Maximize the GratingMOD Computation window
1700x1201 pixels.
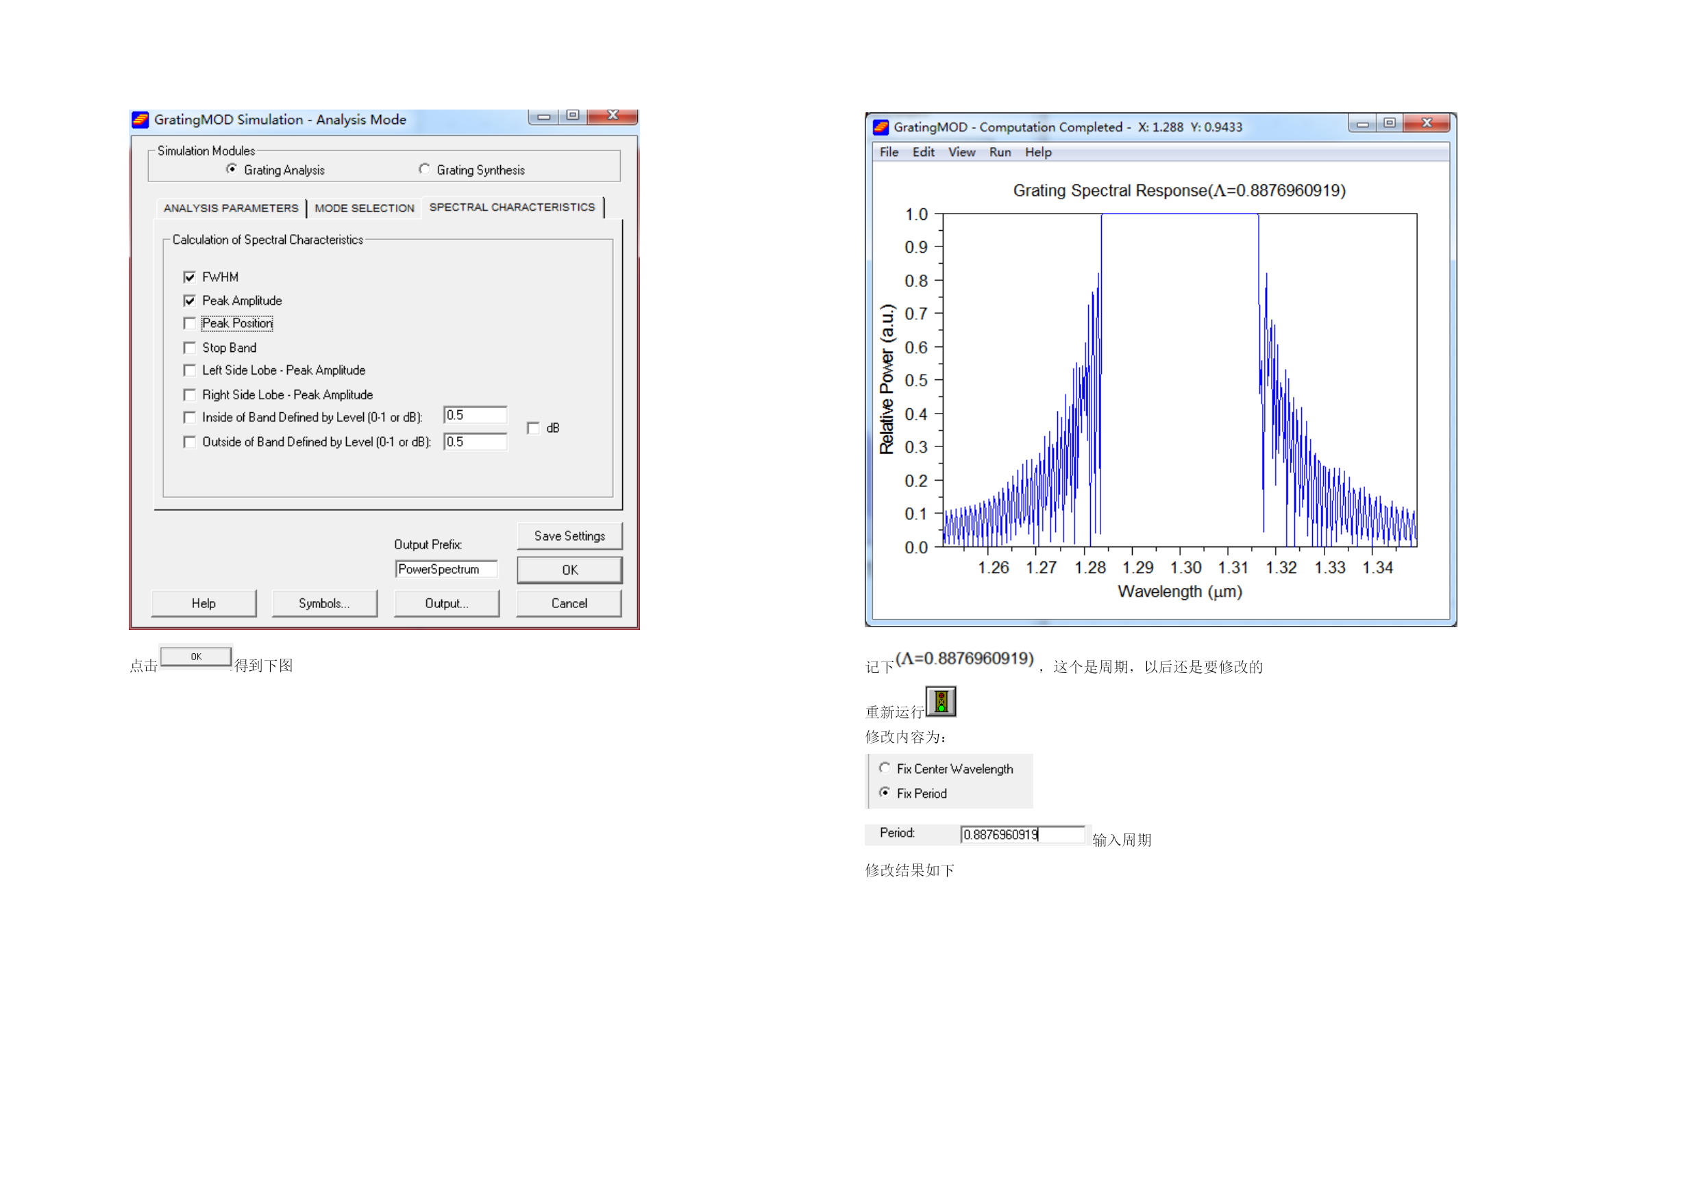tap(1390, 123)
